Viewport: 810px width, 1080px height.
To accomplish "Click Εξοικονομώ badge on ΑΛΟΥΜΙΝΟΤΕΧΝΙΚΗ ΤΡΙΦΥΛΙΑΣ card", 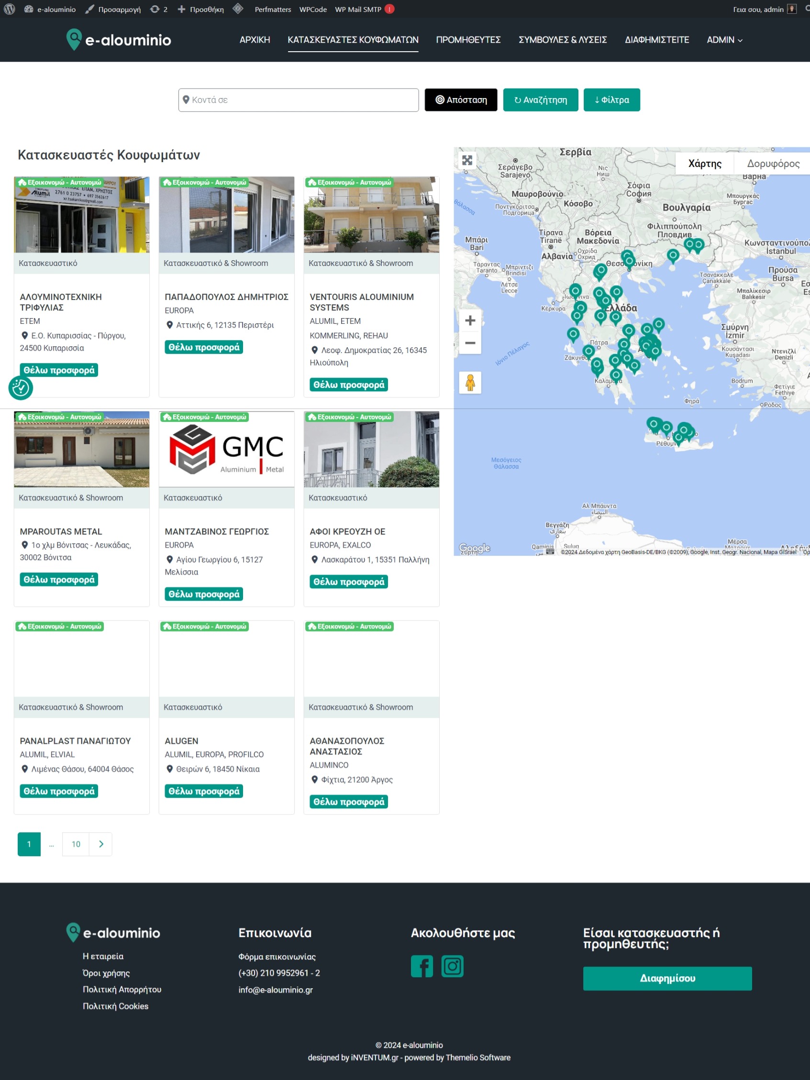I will 60,182.
